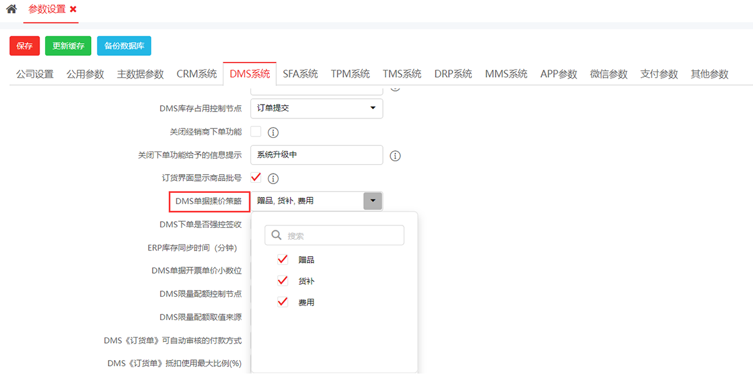This screenshot has height=382, width=753.
Task: Click the 搜索 input in dropdown
Action: 342,235
